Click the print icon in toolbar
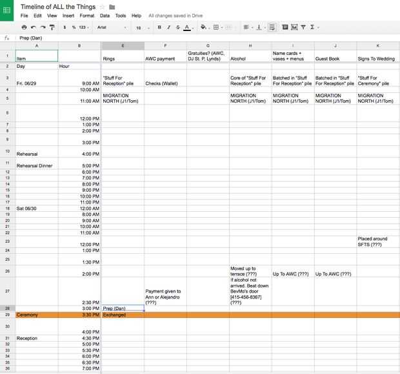400x374 pixels. coord(24,27)
